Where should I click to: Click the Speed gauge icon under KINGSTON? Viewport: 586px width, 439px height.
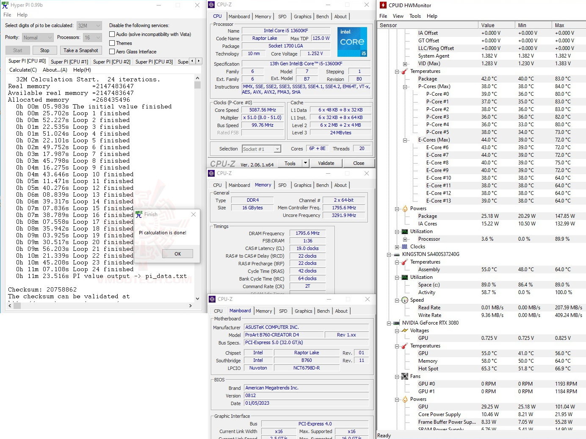coord(405,300)
